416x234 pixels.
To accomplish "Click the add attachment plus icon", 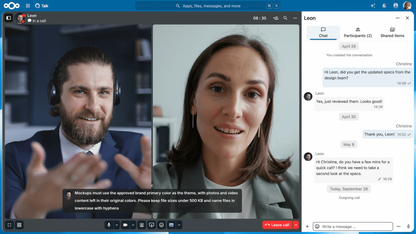I will coord(307,227).
